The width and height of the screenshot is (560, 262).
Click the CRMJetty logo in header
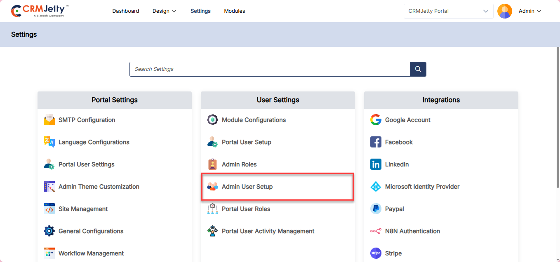click(x=40, y=11)
